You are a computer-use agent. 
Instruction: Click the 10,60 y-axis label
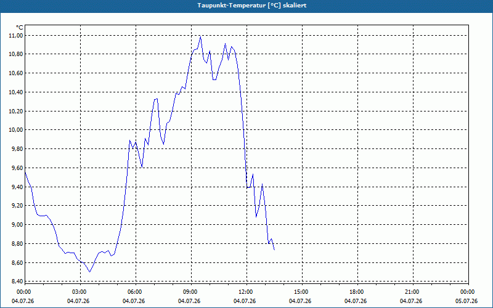click(16, 73)
